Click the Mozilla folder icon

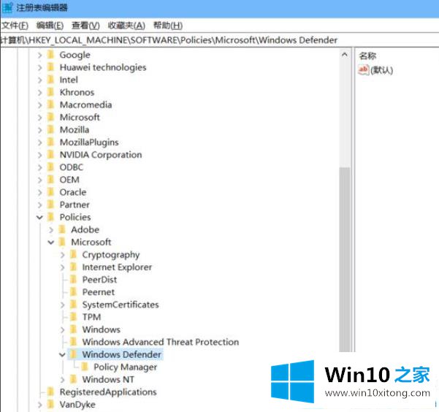(50, 129)
